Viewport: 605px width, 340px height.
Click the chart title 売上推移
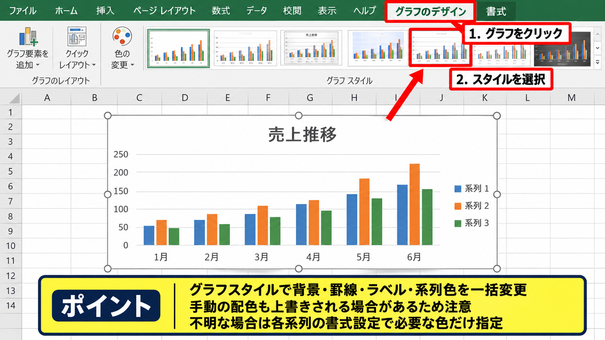[302, 134]
